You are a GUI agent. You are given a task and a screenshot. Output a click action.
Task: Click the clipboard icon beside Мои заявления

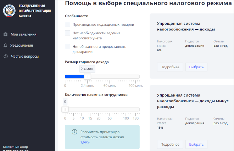[5, 34]
